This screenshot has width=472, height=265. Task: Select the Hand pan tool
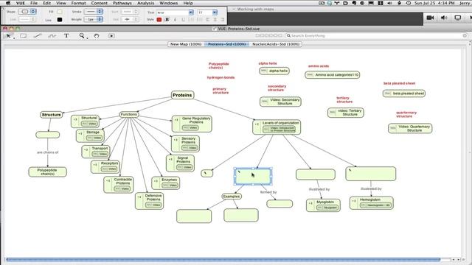(x=97, y=36)
